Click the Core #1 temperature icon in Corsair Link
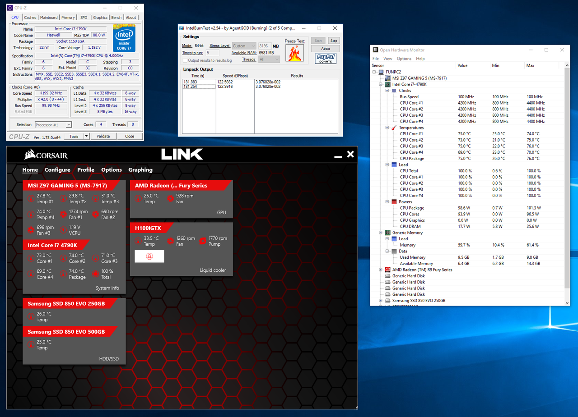 [31, 258]
